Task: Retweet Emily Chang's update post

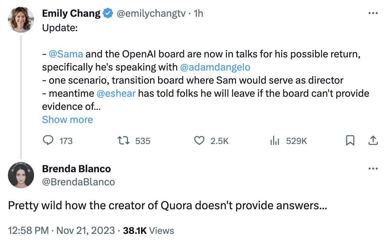Action: (x=124, y=141)
